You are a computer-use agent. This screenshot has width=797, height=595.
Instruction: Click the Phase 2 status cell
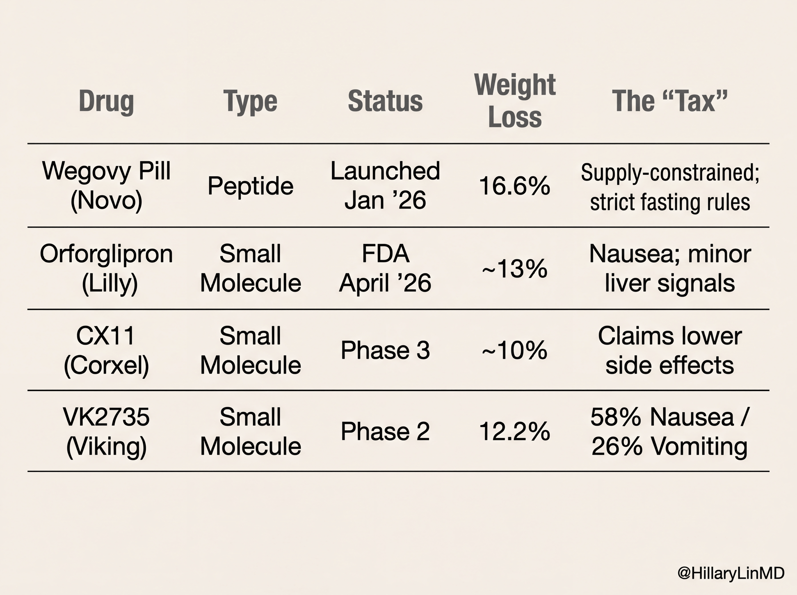(385, 431)
